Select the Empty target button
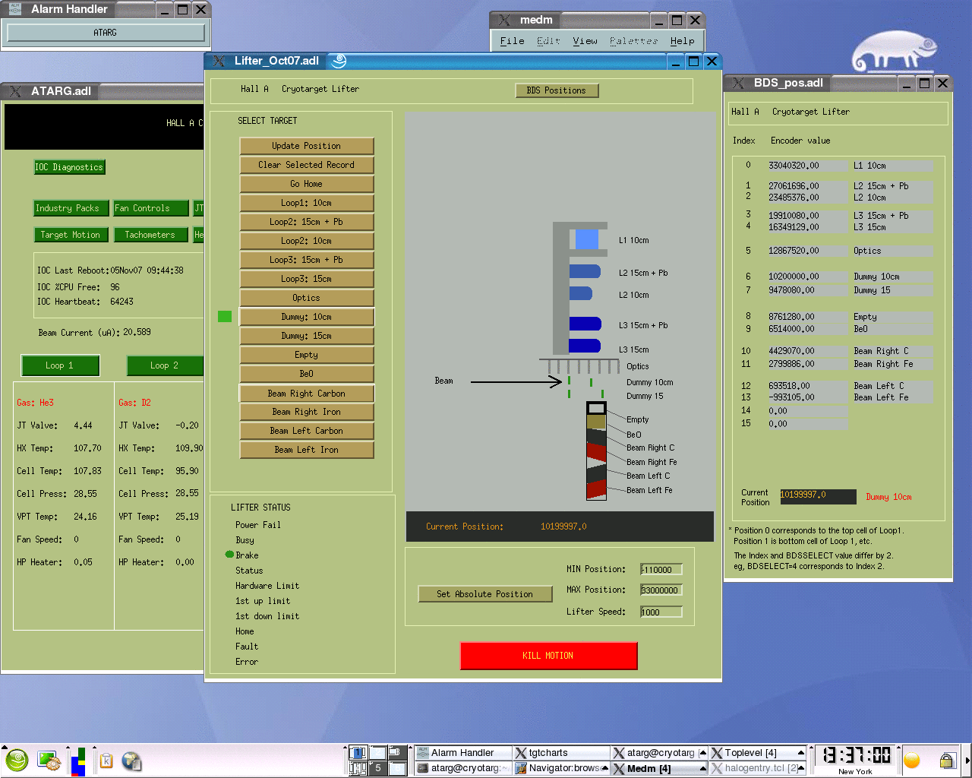The width and height of the screenshot is (972, 778). tap(307, 355)
